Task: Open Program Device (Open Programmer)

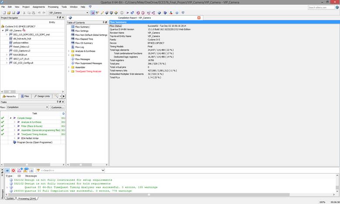Action: (x=34, y=142)
